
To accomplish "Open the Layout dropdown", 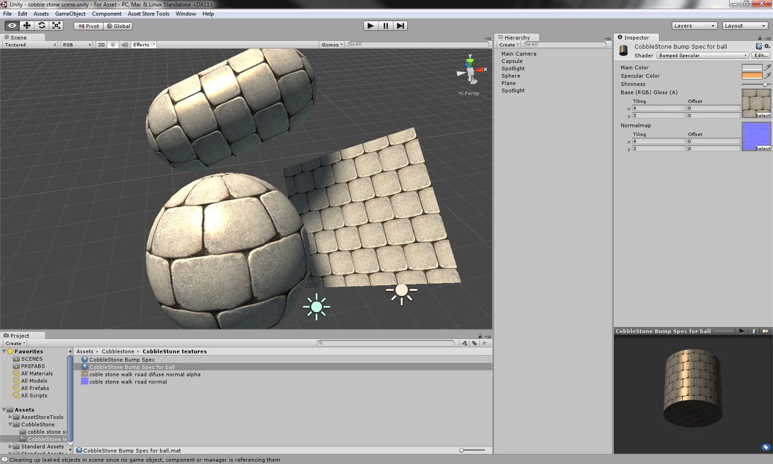I will pos(745,25).
